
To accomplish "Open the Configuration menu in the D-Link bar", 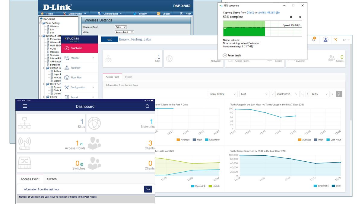I will [110, 14].
